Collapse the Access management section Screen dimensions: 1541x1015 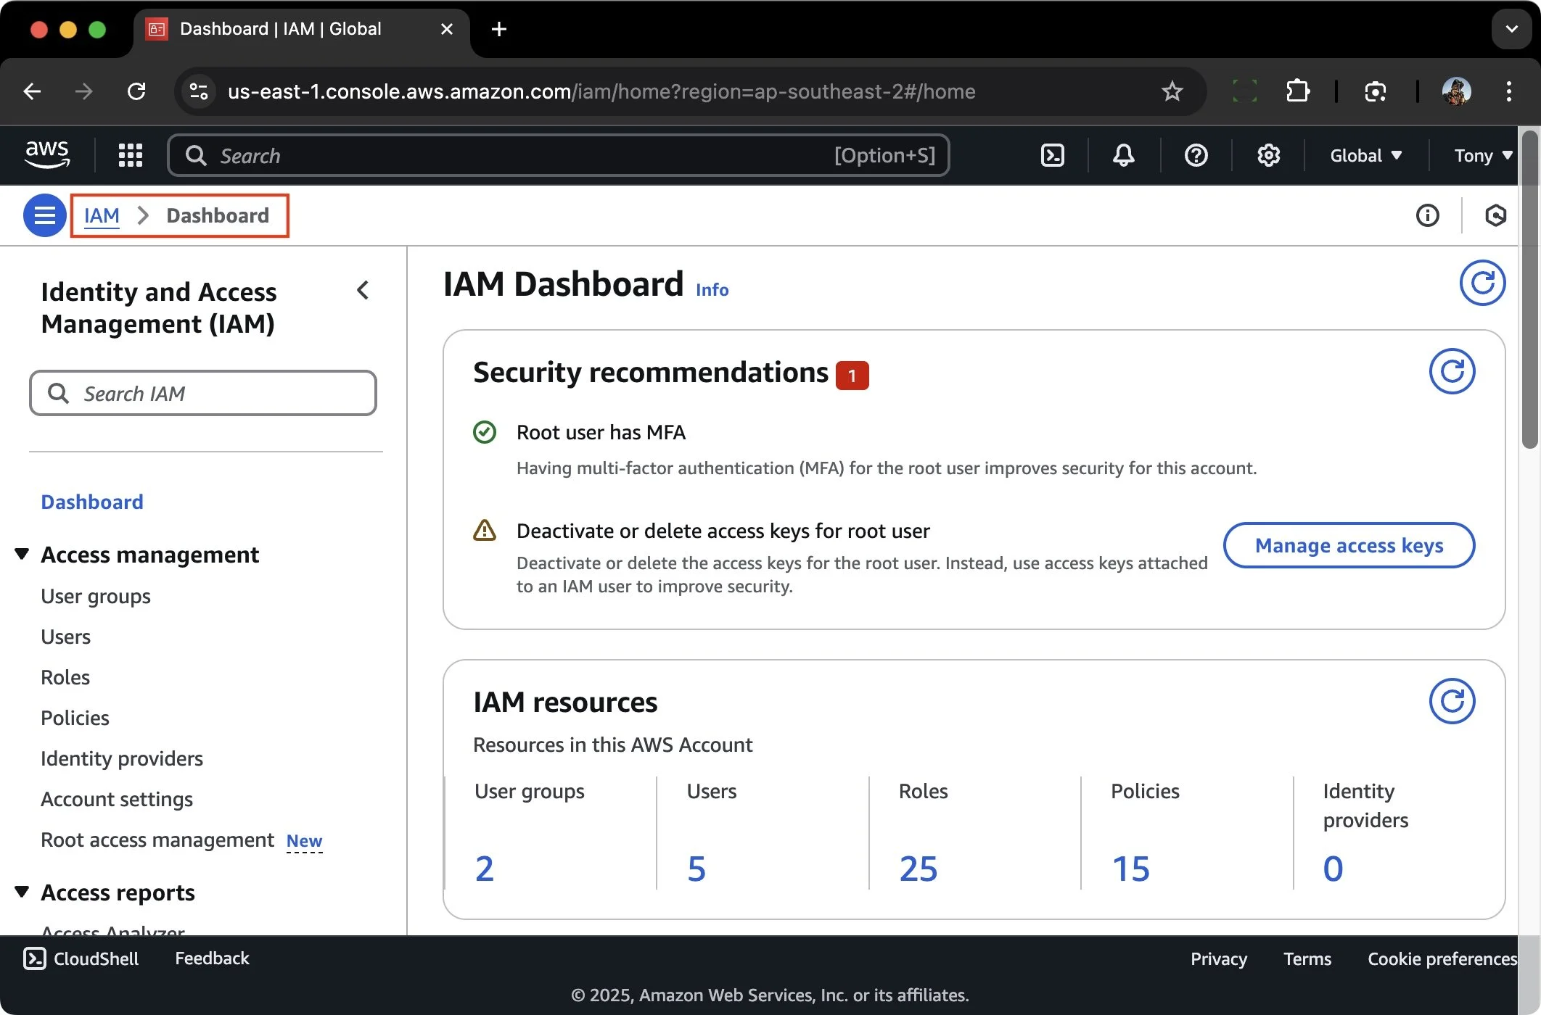click(x=22, y=553)
